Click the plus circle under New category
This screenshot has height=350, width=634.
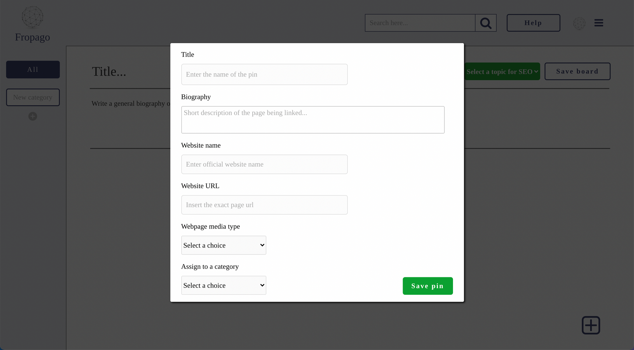[33, 116]
